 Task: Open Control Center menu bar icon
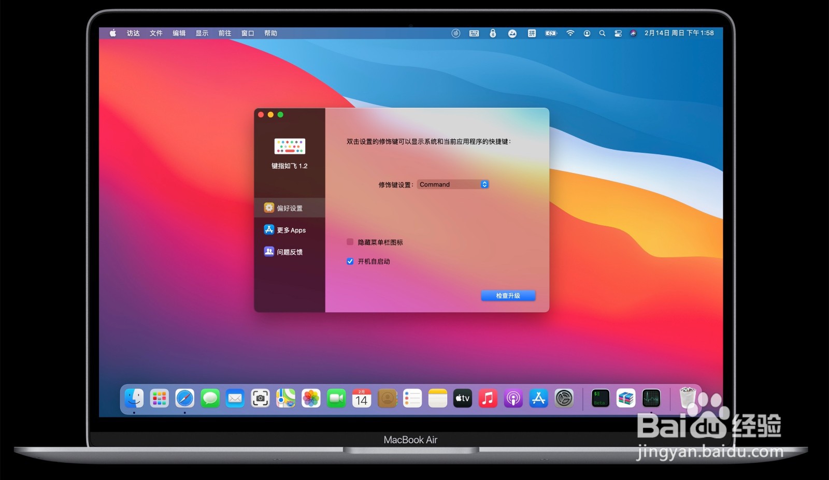[x=618, y=33]
